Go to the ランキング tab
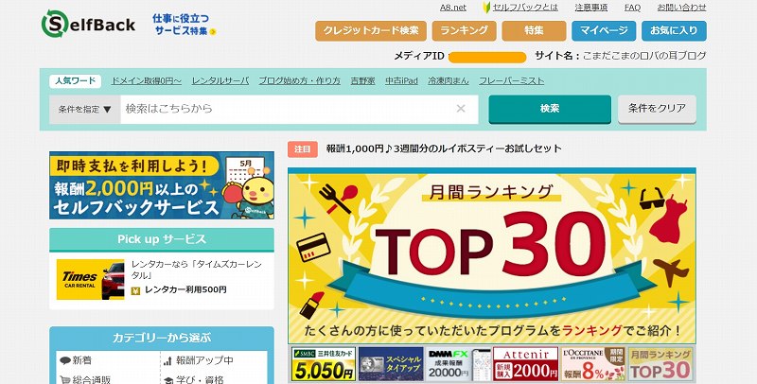 pyautogui.click(x=464, y=31)
